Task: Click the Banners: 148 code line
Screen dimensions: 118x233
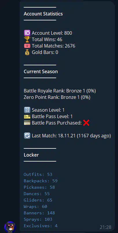Action: coord(39,213)
